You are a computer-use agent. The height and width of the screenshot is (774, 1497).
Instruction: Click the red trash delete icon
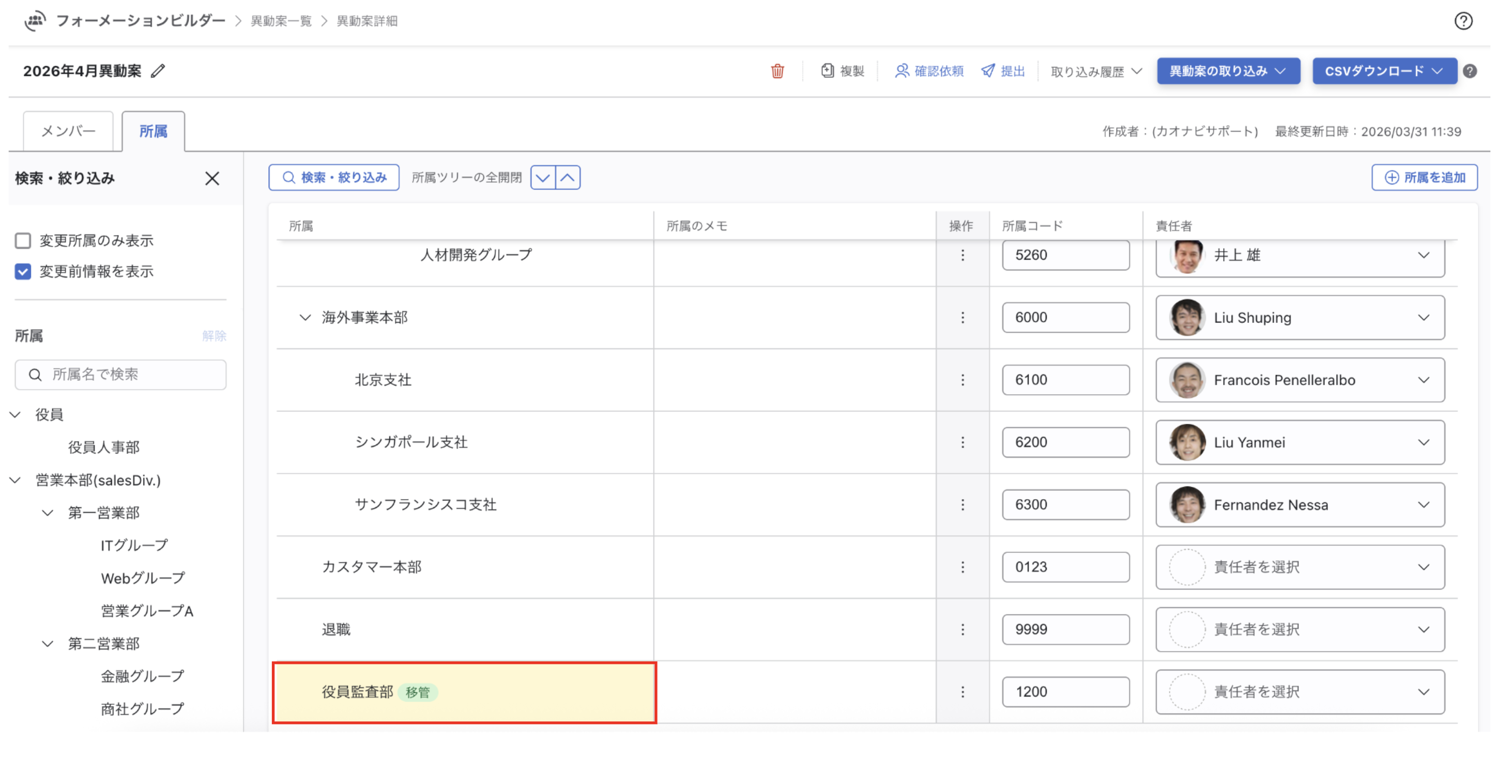click(x=777, y=71)
